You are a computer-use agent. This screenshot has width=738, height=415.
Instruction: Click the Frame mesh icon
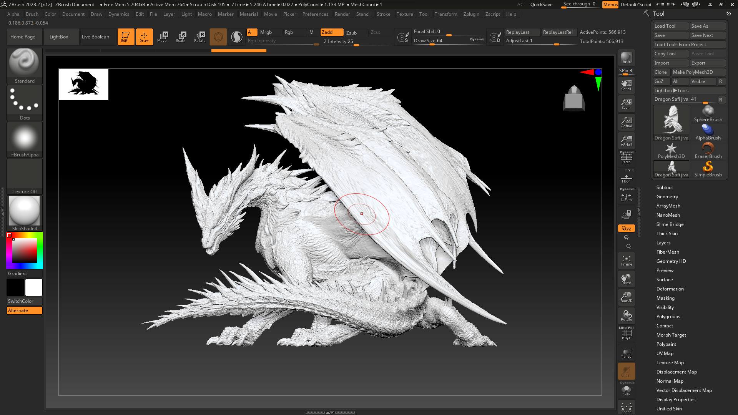click(626, 261)
